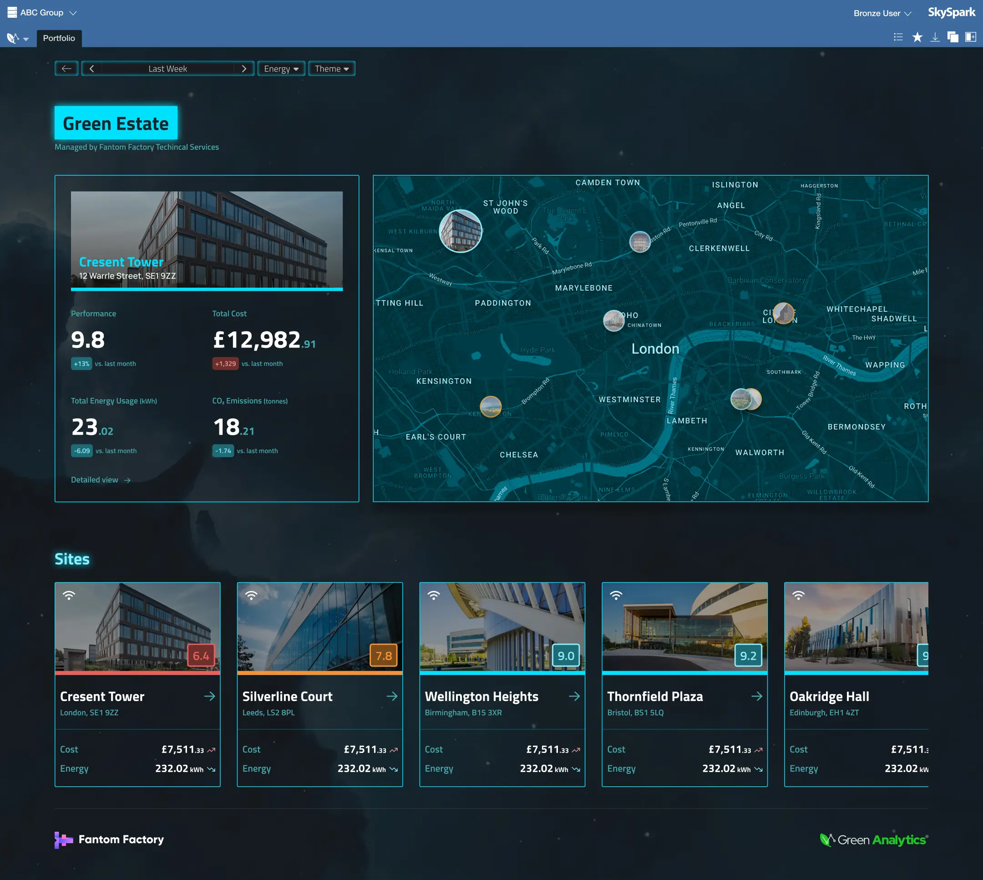Viewport: 983px width, 880px height.
Task: Toggle the wifi indicator on Silverline Court
Action: pyautogui.click(x=251, y=595)
